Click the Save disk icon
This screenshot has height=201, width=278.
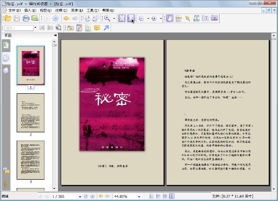coord(17,18)
